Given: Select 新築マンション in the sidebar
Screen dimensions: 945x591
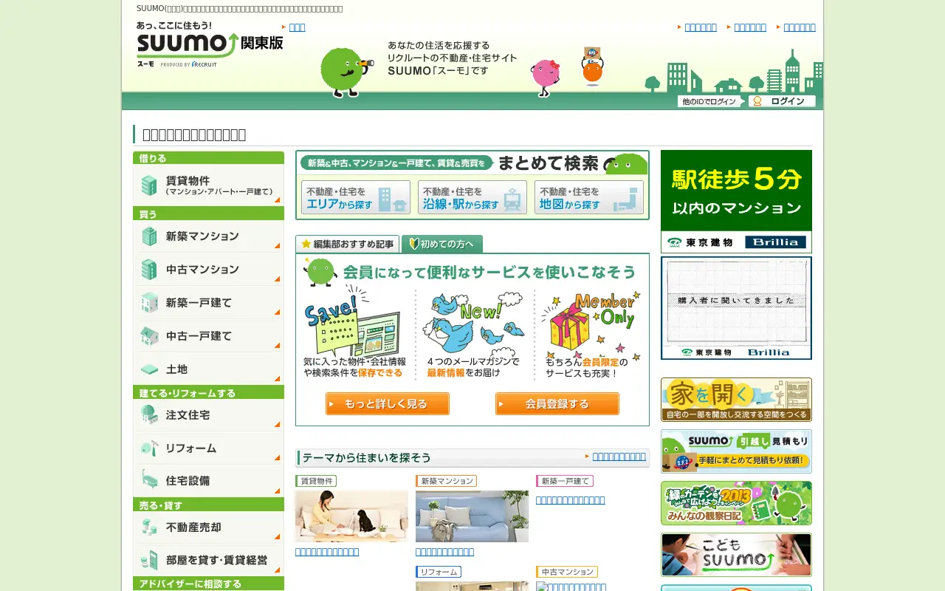Looking at the screenshot, I should pyautogui.click(x=208, y=236).
